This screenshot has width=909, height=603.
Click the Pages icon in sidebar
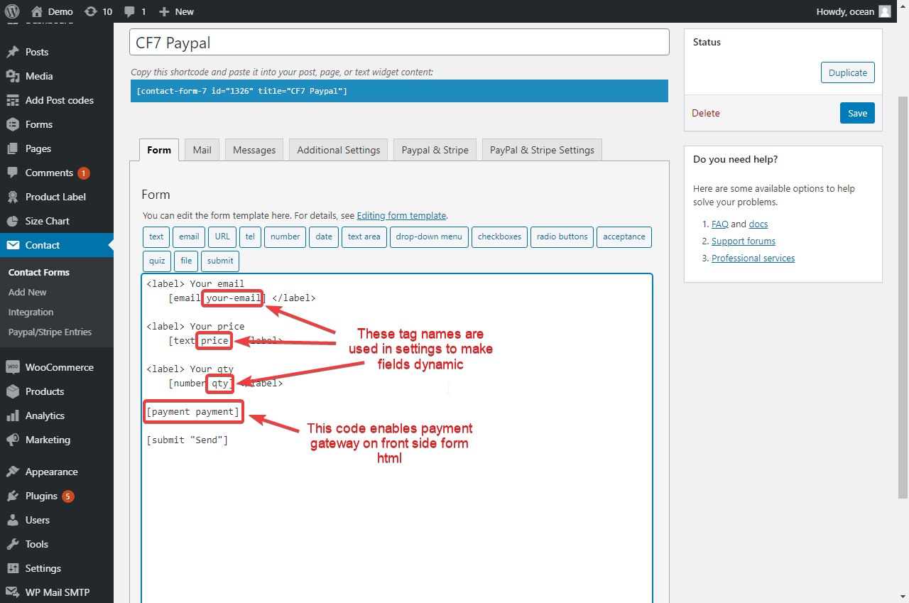click(12, 148)
